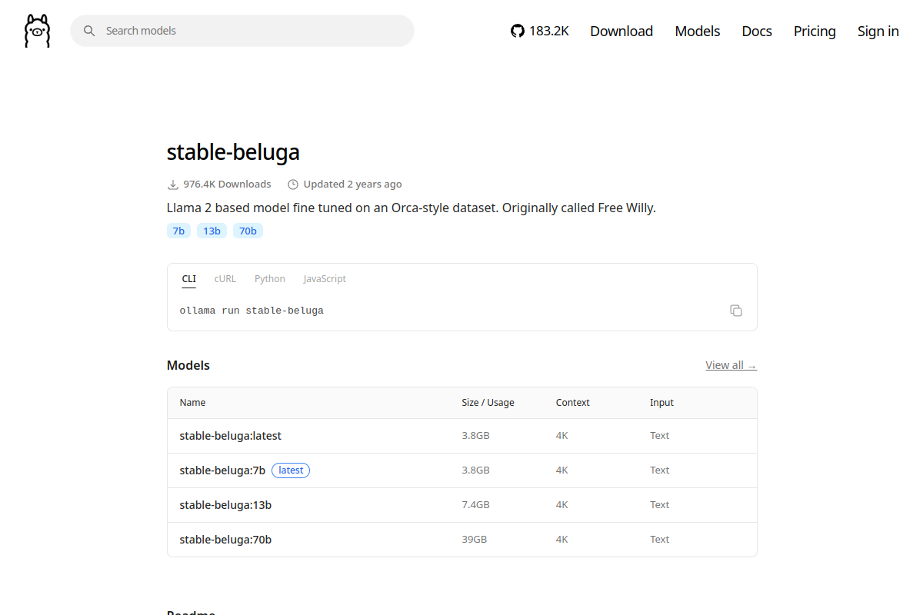Click the stable-beluga page title
Viewport: 923px width, 615px height.
pos(233,152)
